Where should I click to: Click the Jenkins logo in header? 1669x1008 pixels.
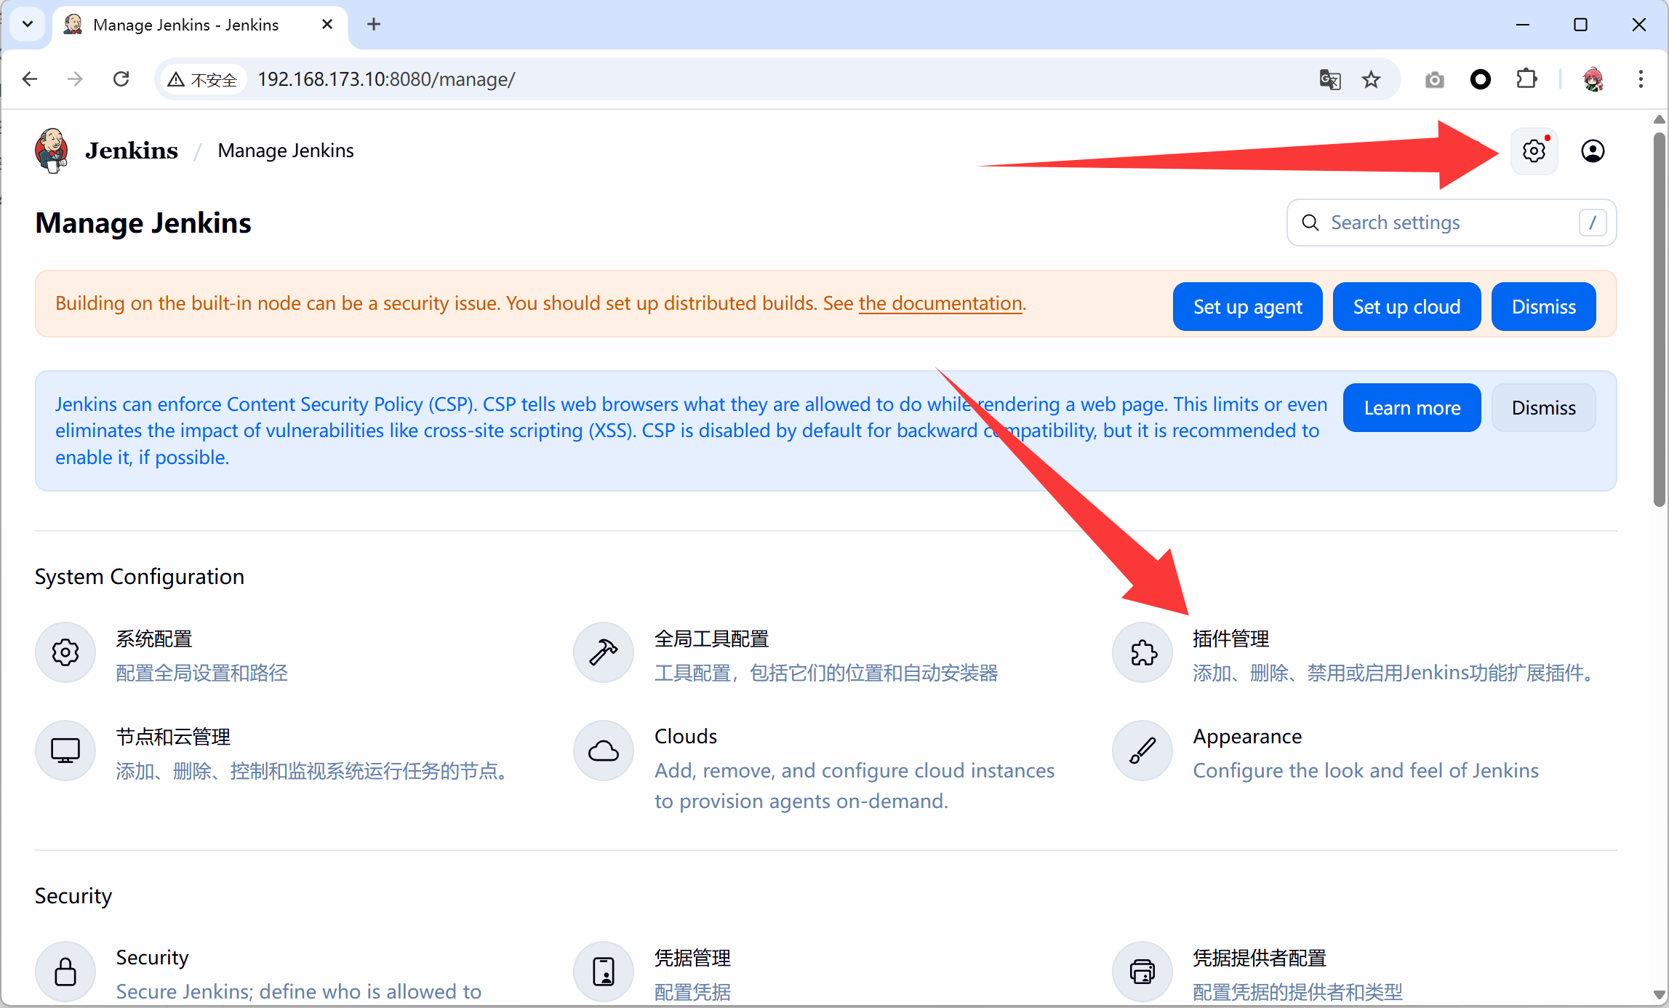(x=52, y=151)
